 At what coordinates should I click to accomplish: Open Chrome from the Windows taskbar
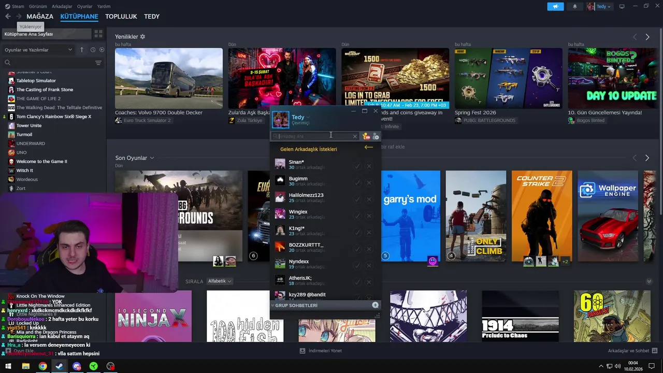tap(42, 366)
